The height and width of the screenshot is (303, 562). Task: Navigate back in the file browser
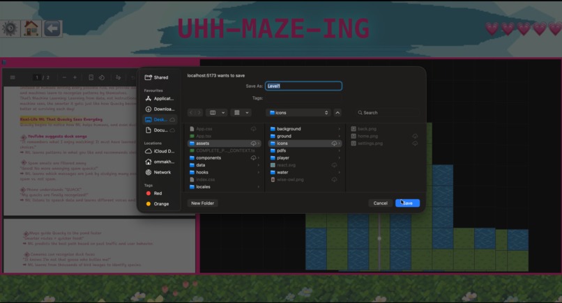[x=191, y=112]
